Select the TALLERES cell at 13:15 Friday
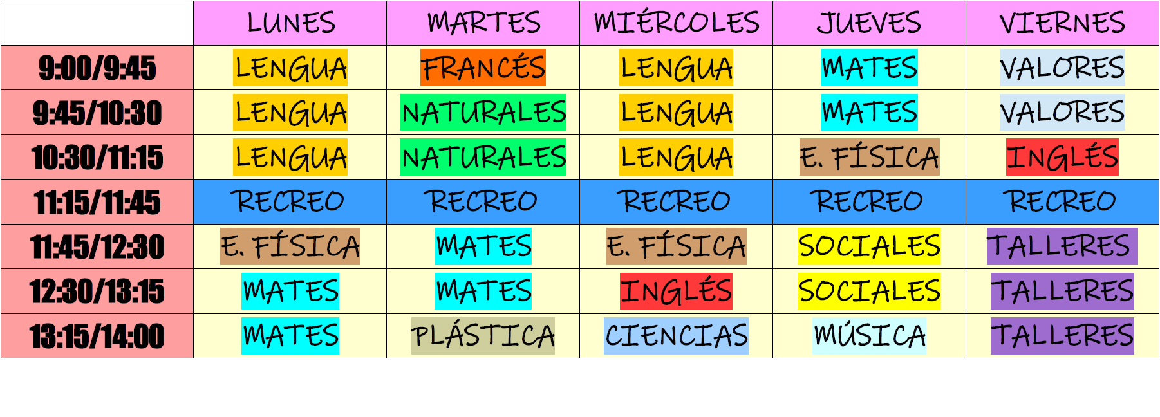 tap(1062, 336)
